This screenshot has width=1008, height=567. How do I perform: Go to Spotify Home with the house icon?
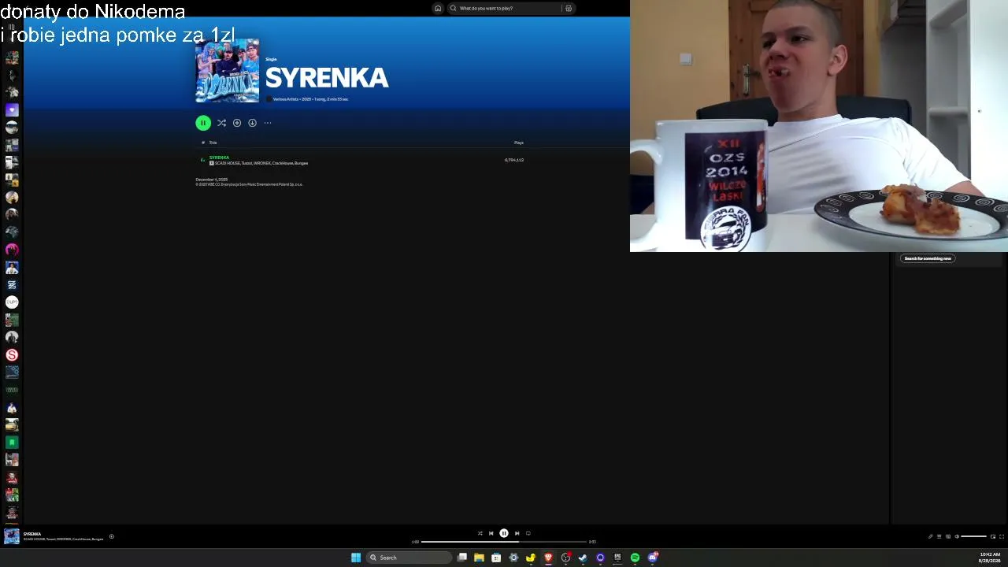(x=438, y=8)
